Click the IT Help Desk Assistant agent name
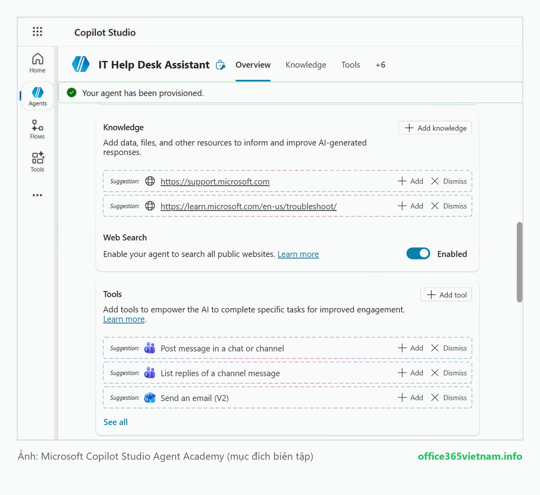Image resolution: width=540 pixels, height=495 pixels. point(154,65)
